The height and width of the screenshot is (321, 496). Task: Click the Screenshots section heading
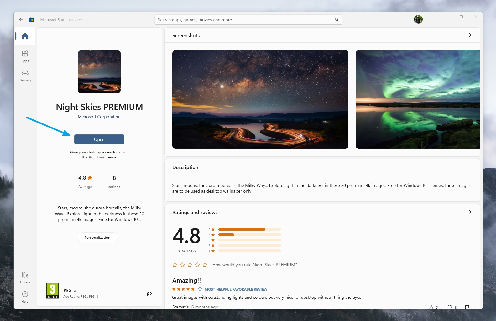coord(186,35)
